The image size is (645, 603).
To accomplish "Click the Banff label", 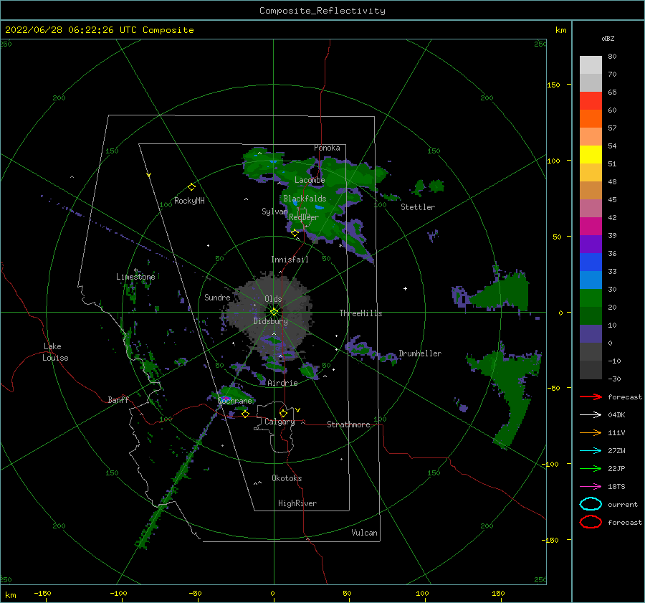I will pyautogui.click(x=118, y=399).
